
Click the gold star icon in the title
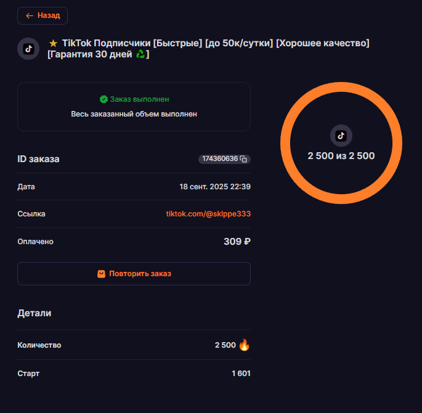pyautogui.click(x=53, y=43)
